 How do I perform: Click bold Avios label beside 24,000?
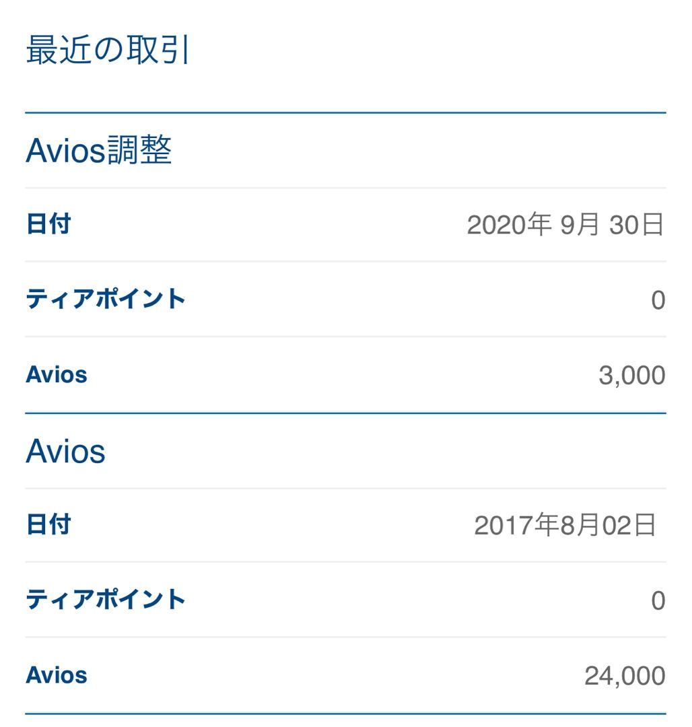click(x=57, y=675)
